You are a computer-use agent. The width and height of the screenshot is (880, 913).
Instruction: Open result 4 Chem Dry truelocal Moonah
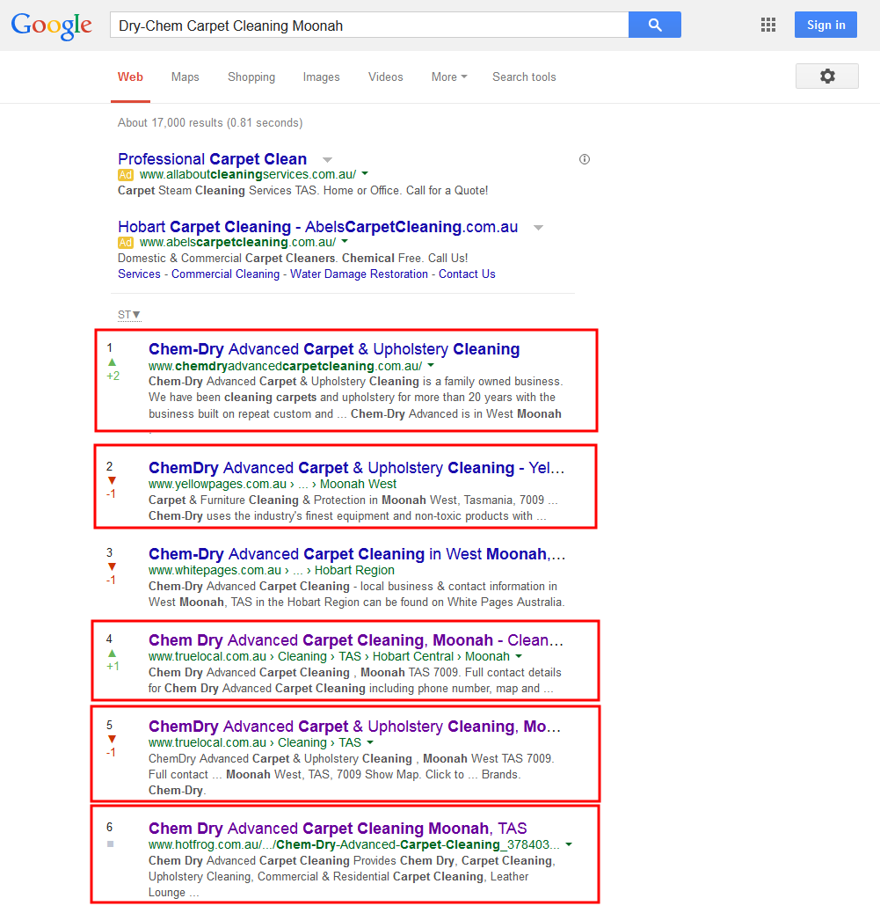point(356,640)
